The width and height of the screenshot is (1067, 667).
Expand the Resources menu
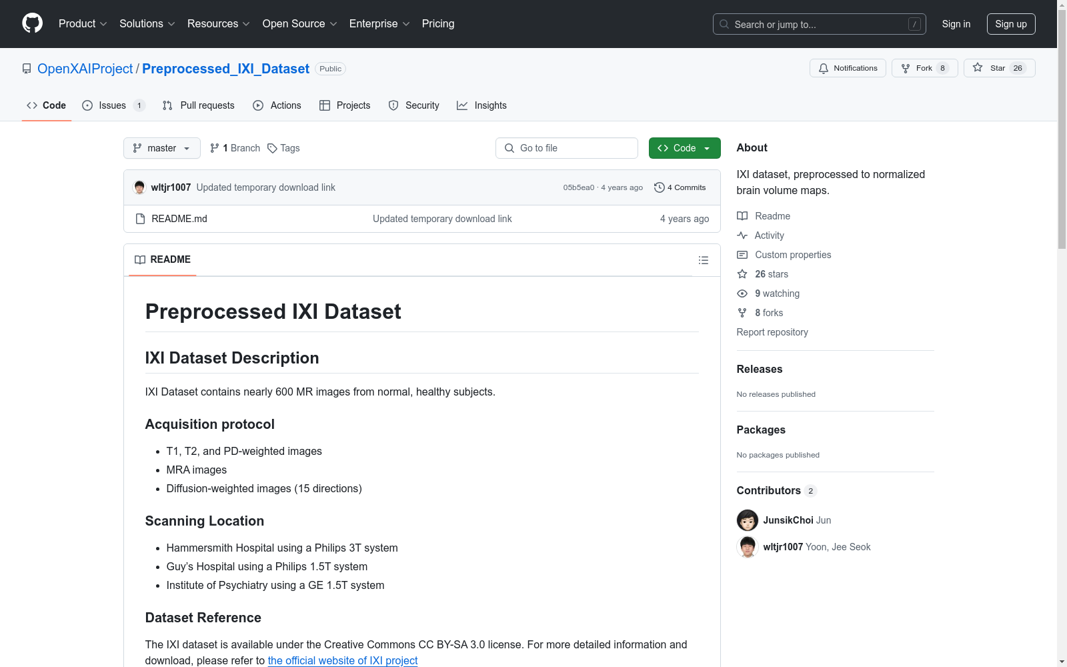[219, 23]
